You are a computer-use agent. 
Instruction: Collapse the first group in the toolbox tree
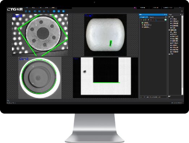click(x=169, y=17)
